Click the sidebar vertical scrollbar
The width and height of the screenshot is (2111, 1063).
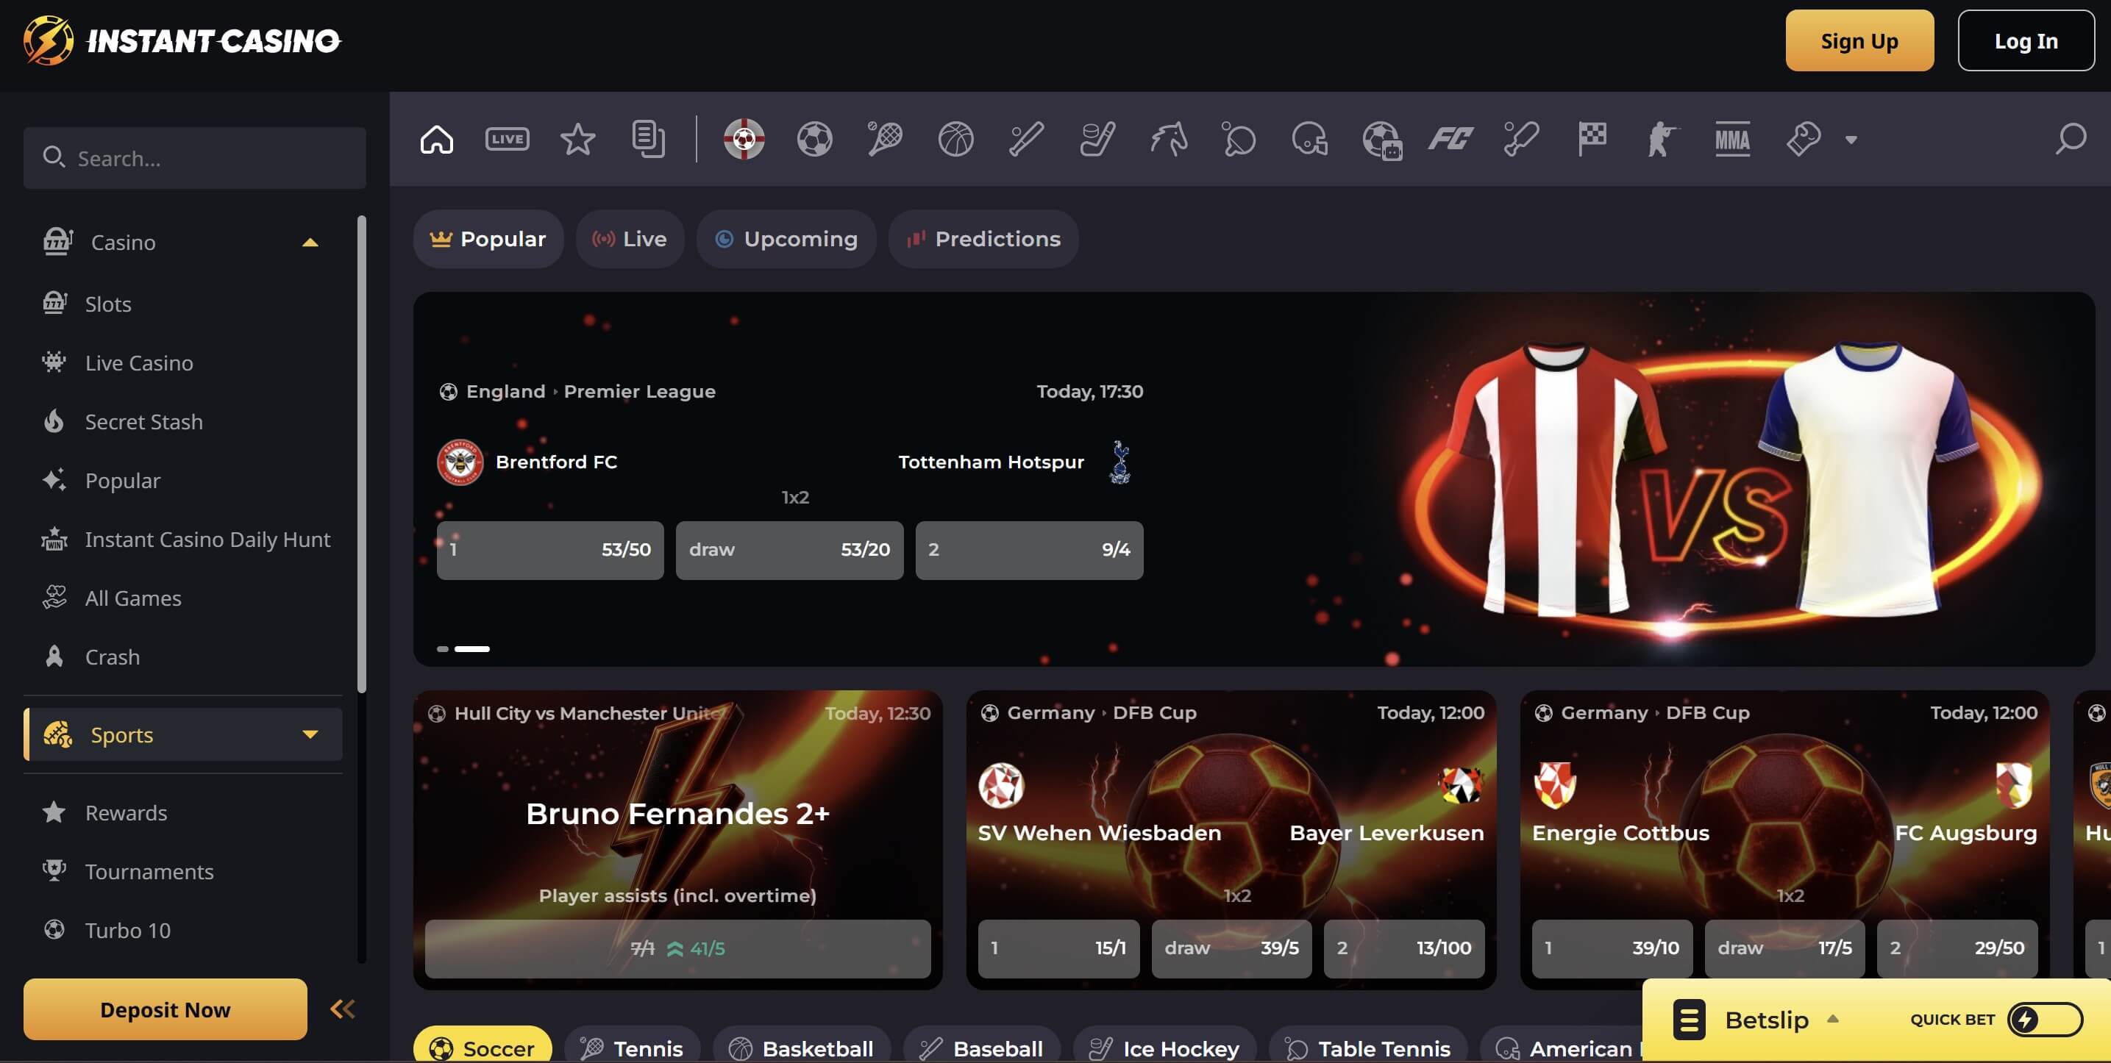(361, 454)
